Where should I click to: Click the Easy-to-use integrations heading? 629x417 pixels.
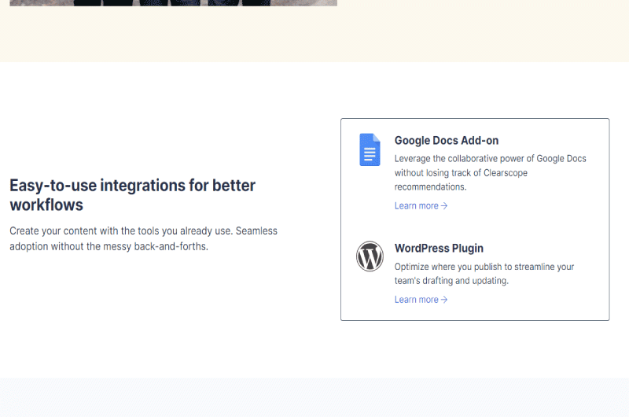pyautogui.click(x=132, y=195)
